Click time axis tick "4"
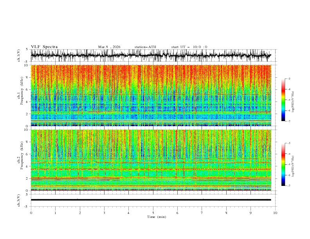This screenshot has width=310, height=239. [x=128, y=213]
